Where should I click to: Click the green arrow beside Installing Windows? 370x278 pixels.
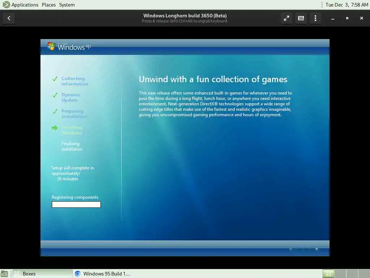click(55, 128)
